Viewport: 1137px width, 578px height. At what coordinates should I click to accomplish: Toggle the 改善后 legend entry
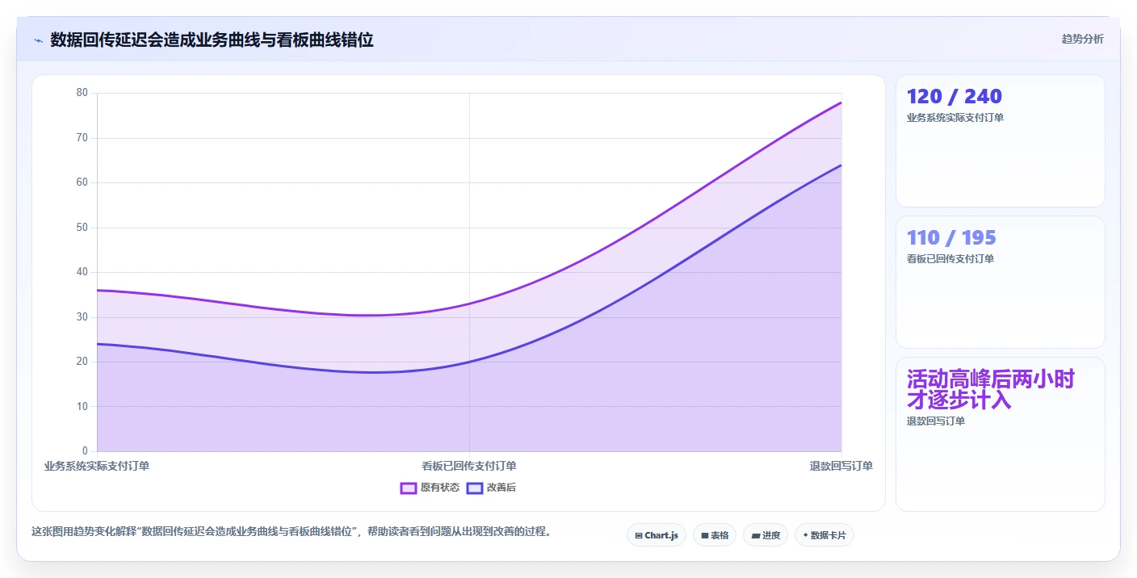491,488
